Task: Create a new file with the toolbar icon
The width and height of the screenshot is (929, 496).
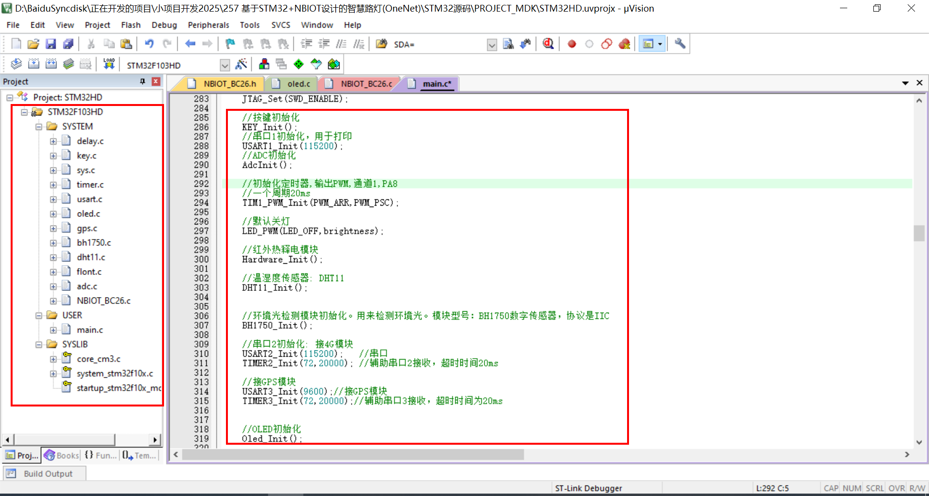Action: 16,44
